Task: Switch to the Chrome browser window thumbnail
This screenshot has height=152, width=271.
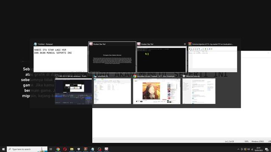Action: (x=157, y=91)
